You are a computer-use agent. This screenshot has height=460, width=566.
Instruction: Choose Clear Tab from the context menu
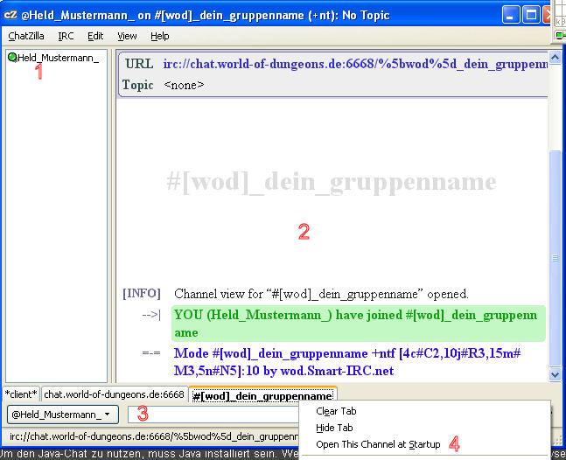pos(336,411)
